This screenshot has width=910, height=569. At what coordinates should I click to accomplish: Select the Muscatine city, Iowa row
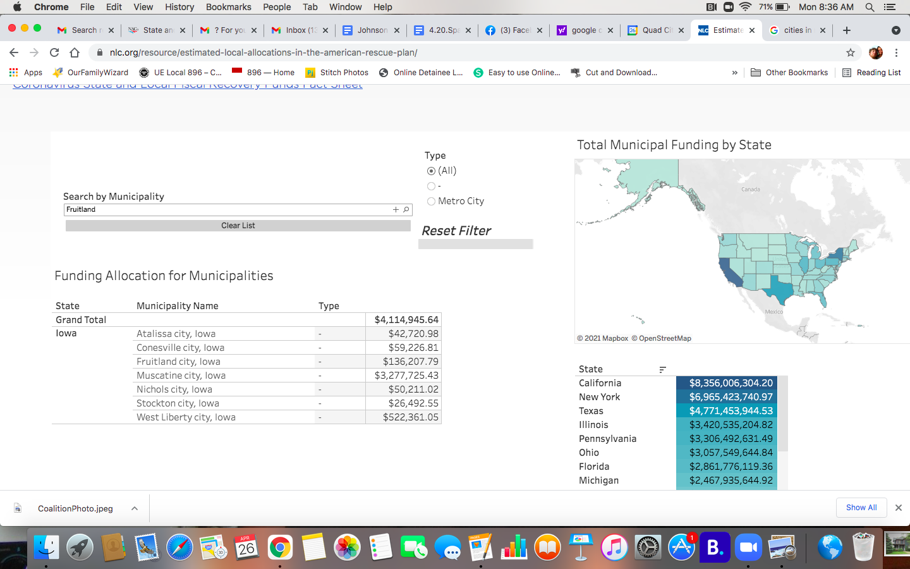246,376
